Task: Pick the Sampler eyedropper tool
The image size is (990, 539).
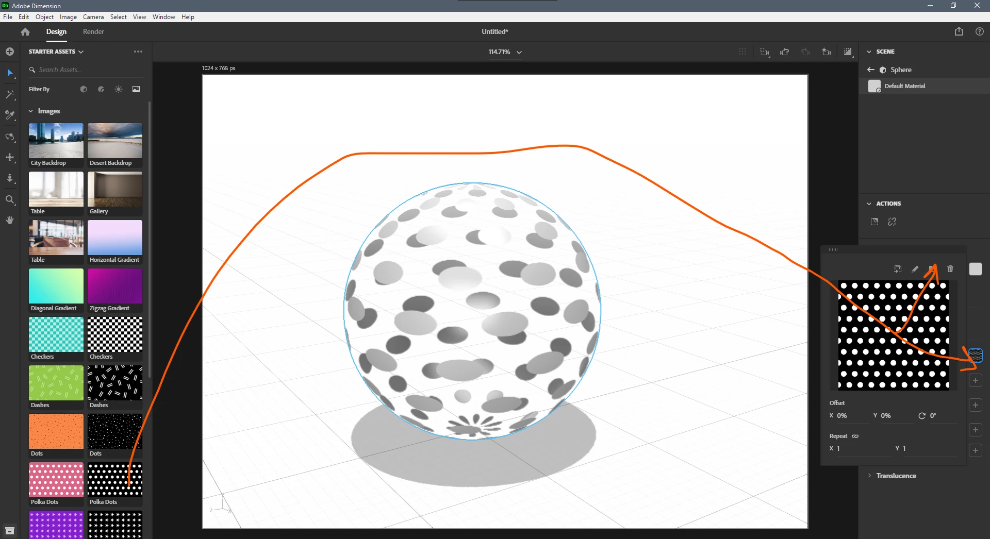Action: click(x=10, y=115)
